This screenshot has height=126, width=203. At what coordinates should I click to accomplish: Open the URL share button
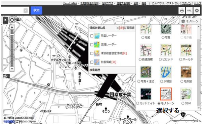189,10
